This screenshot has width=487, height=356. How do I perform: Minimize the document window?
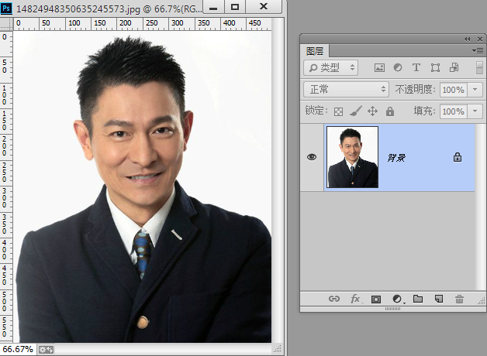point(213,7)
